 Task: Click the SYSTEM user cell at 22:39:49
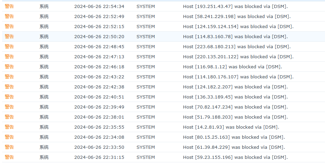[x=145, y=107]
